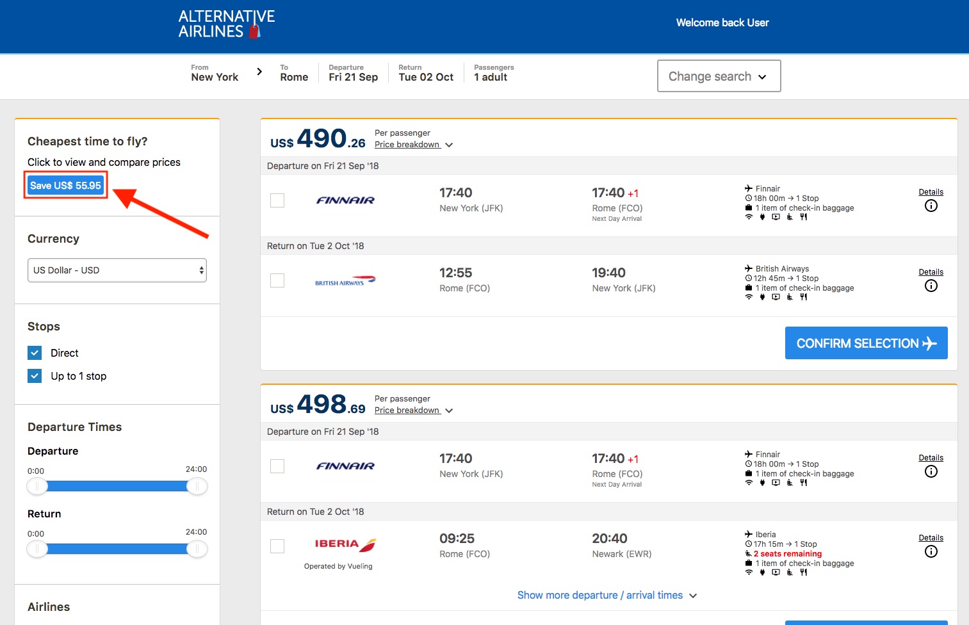This screenshot has height=625, width=969.
Task: Click baggage icon on Finnair 490.26 row
Action: click(749, 207)
